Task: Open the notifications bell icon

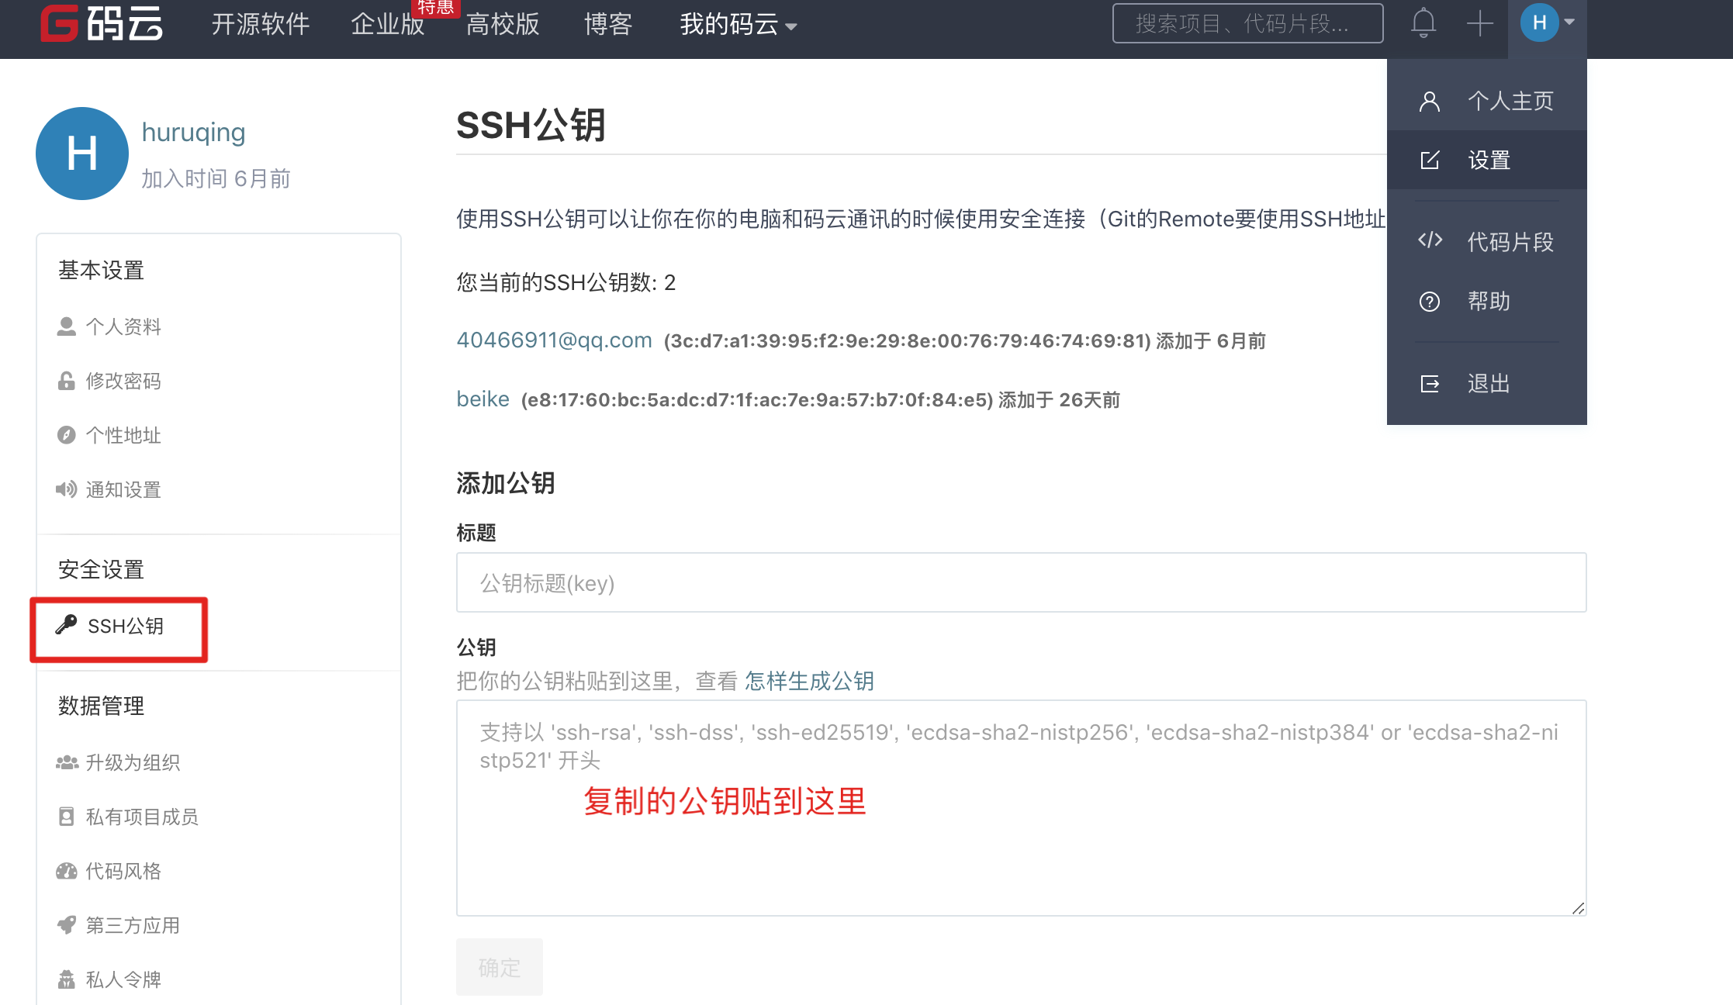Action: coord(1423,22)
